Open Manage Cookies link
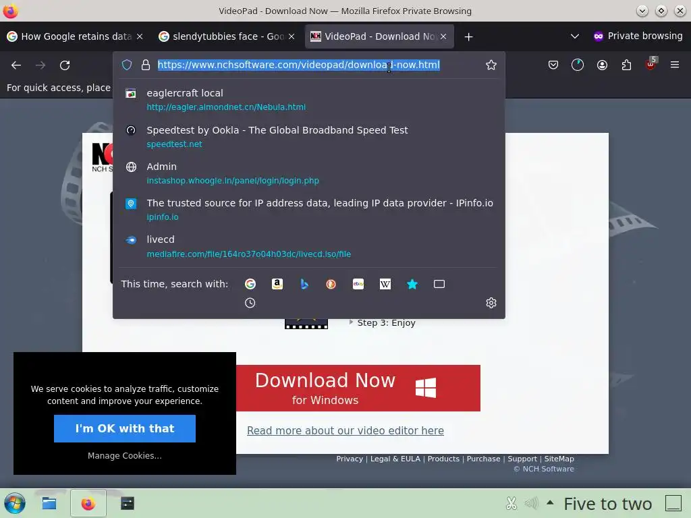Image resolution: width=691 pixels, height=518 pixels. (125, 455)
